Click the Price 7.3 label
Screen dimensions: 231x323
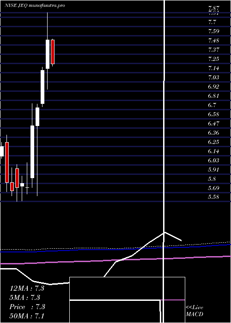pyautogui.click(x=27, y=307)
